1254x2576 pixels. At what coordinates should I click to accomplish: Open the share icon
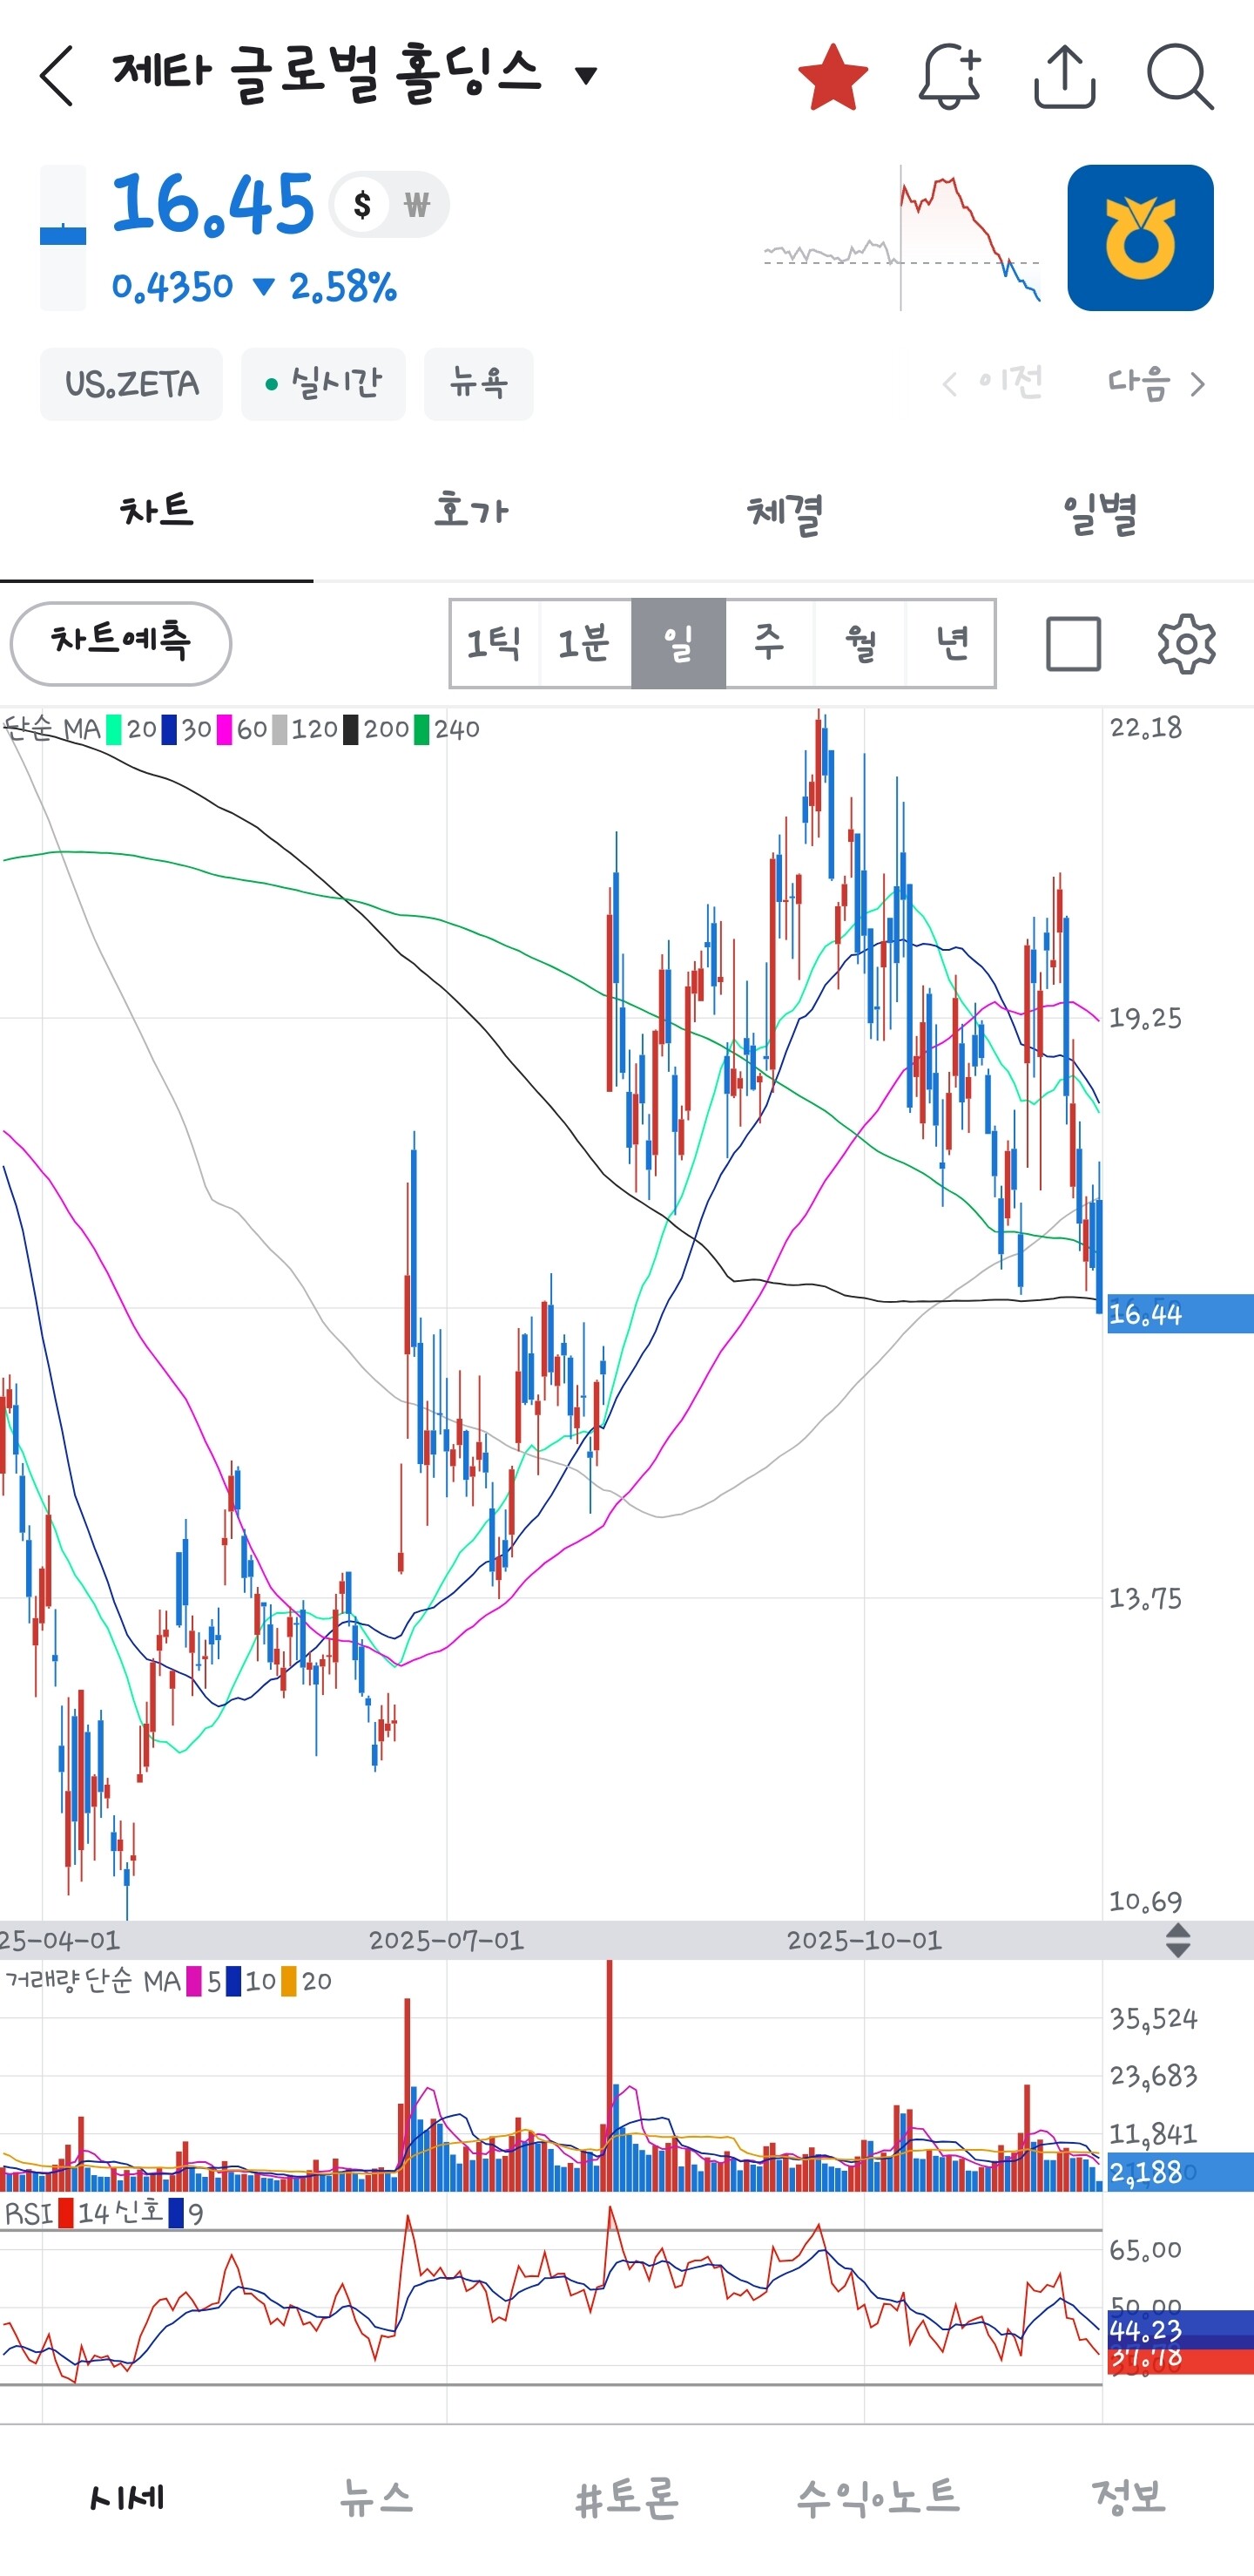(x=1064, y=76)
